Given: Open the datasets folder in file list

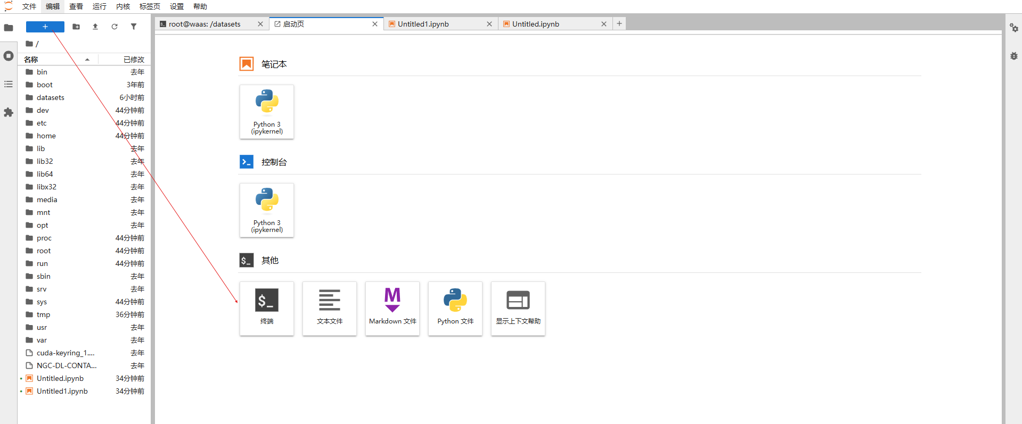Looking at the screenshot, I should tap(51, 97).
